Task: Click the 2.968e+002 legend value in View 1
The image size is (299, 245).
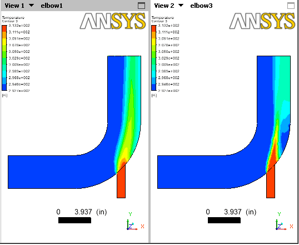Action: point(19,78)
